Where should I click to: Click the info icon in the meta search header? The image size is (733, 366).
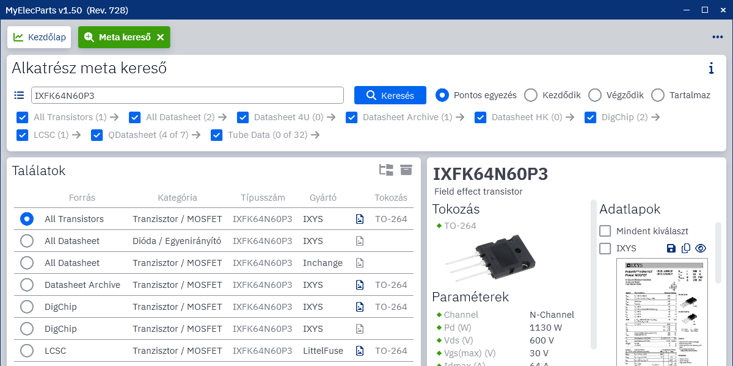tap(710, 69)
